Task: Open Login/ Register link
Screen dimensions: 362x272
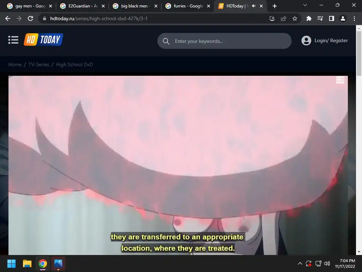Action: [331, 40]
